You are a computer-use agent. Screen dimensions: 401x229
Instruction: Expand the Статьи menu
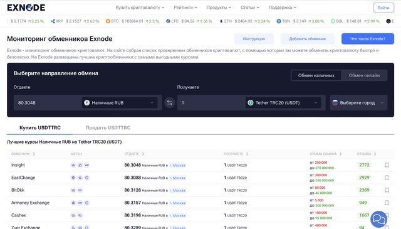(250, 8)
